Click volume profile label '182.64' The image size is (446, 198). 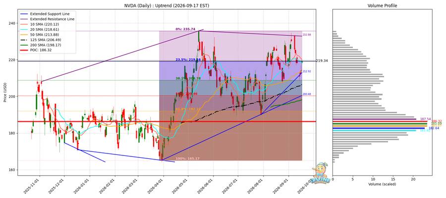[433, 128]
